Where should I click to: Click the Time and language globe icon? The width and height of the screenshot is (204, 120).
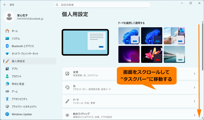coord(7,84)
